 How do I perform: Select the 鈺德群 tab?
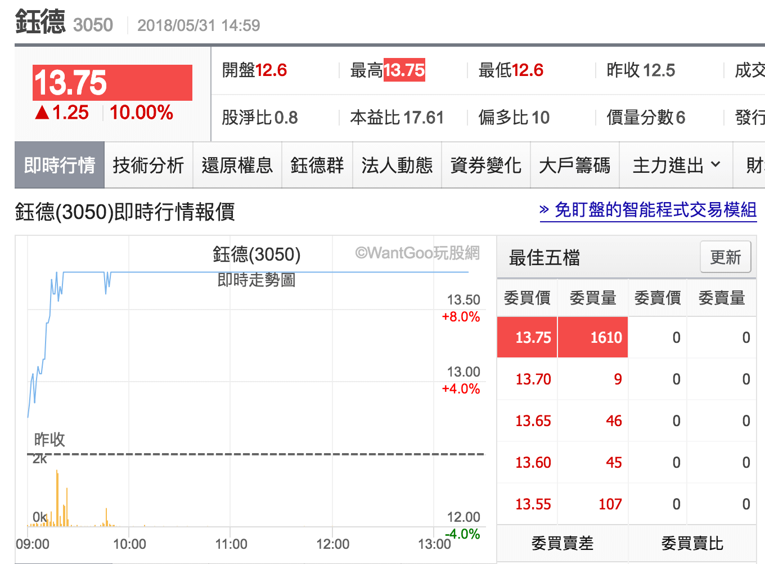pos(317,165)
